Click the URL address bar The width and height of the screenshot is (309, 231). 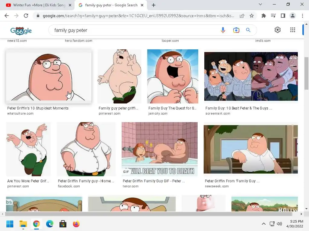coord(138,16)
